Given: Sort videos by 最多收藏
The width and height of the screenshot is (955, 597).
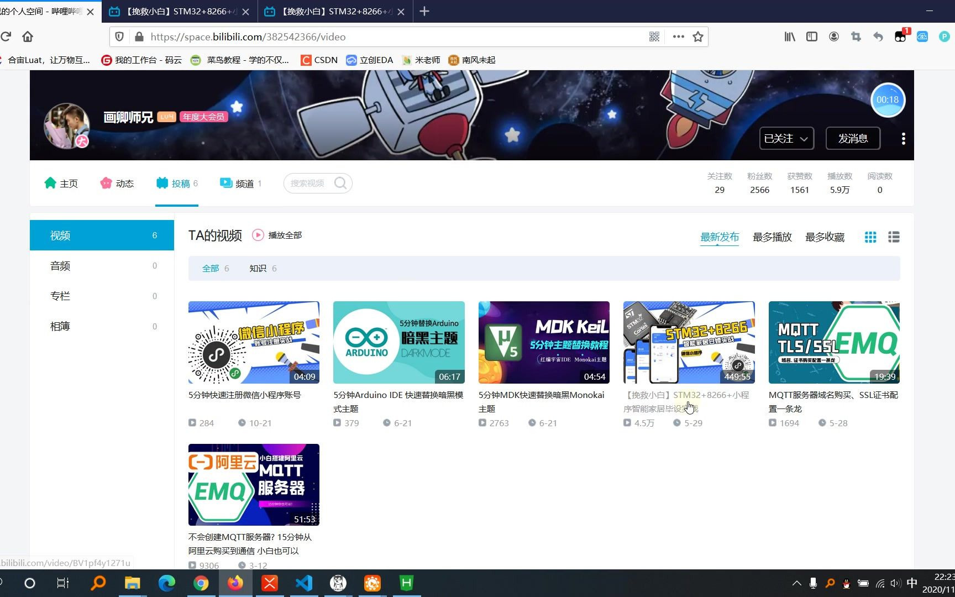Looking at the screenshot, I should [825, 237].
